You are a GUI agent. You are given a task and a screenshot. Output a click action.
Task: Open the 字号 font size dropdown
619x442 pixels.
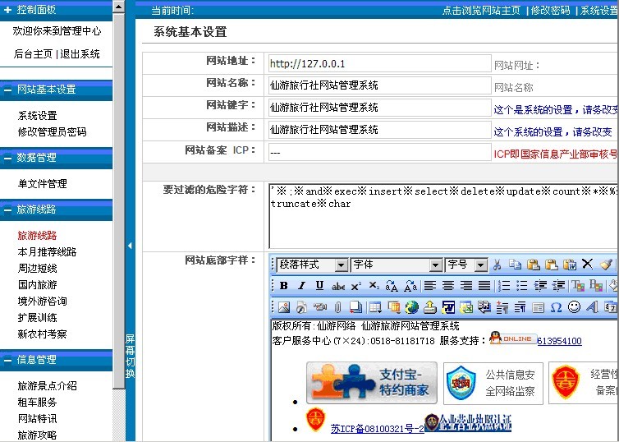(x=465, y=265)
